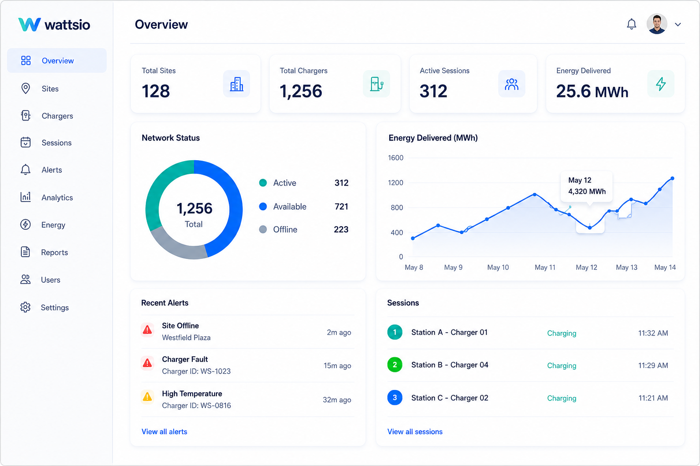Expand the profile dropdown chevron
Image resolution: width=700 pixels, height=466 pixels.
678,25
